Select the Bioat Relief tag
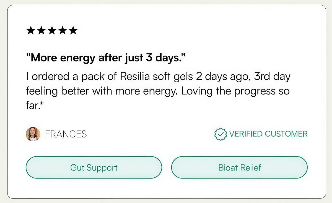This screenshot has height=203, width=332. pyautogui.click(x=239, y=167)
